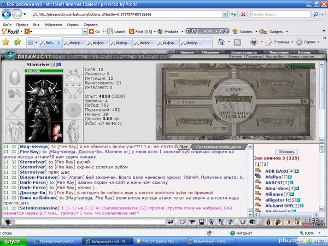Image resolution: width=328 pixels, height=246 pixels.
Task: Click the eraser clear-chat icon
Action: 182,222
